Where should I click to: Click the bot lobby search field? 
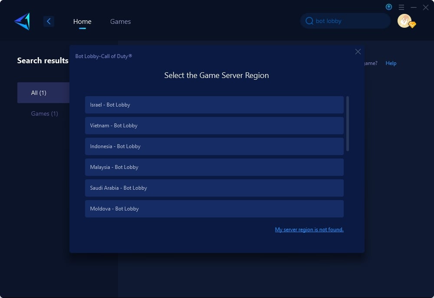tap(345, 21)
